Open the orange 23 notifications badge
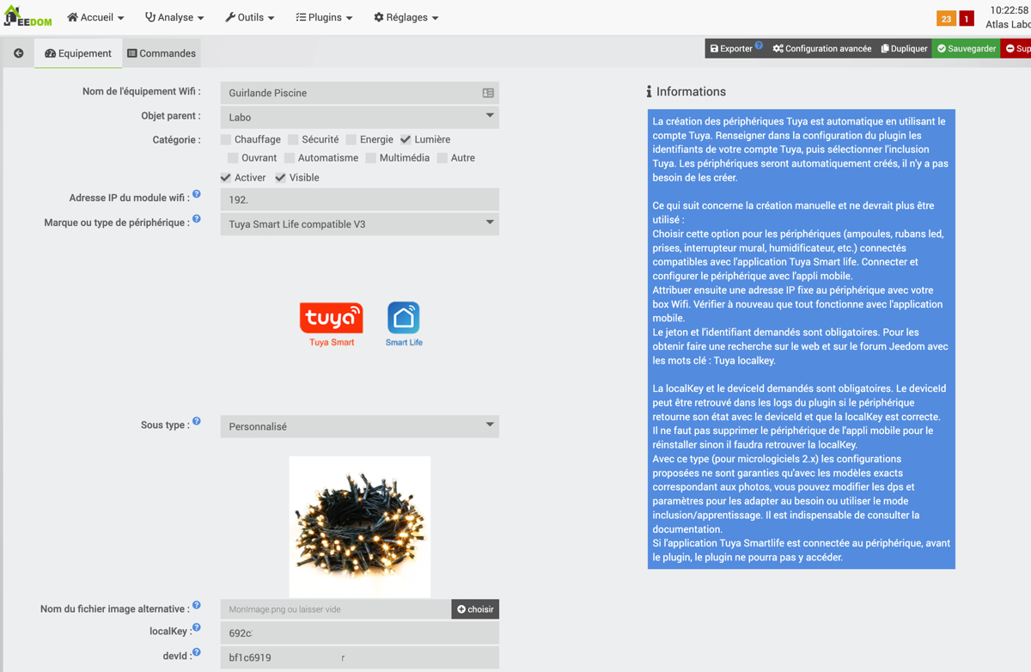Viewport: 1031px width, 672px height. (x=946, y=19)
